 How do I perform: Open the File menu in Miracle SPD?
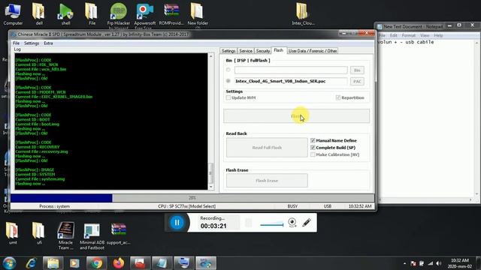click(x=17, y=43)
